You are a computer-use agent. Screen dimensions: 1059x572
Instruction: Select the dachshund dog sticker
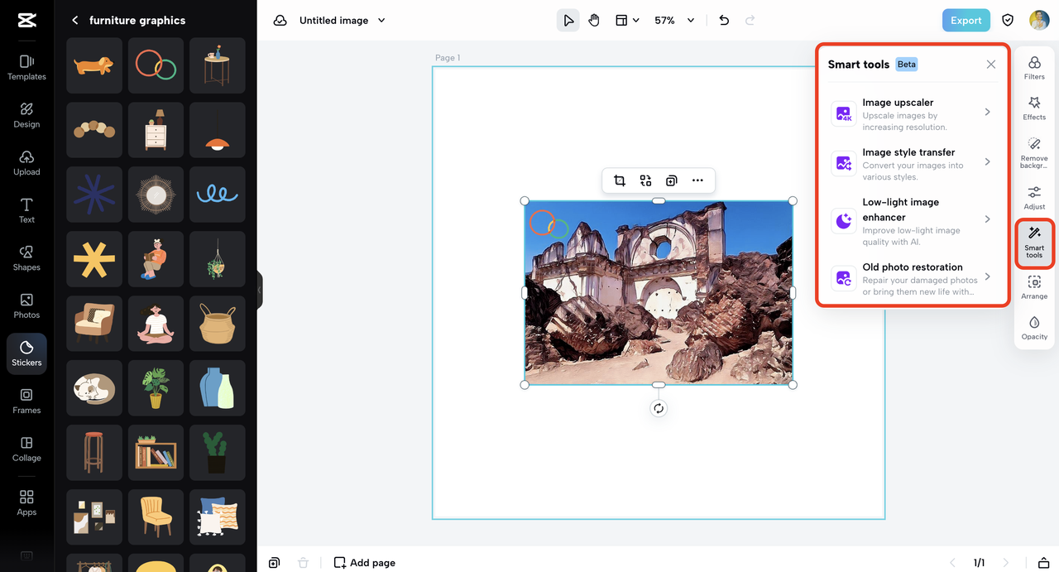click(94, 65)
